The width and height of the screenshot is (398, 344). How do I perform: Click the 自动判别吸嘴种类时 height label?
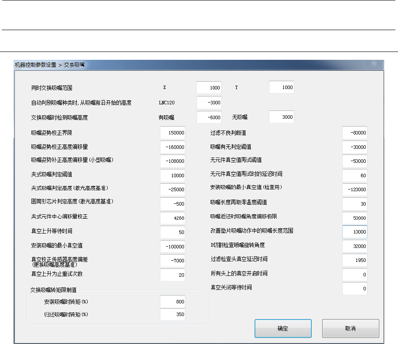pos(81,103)
